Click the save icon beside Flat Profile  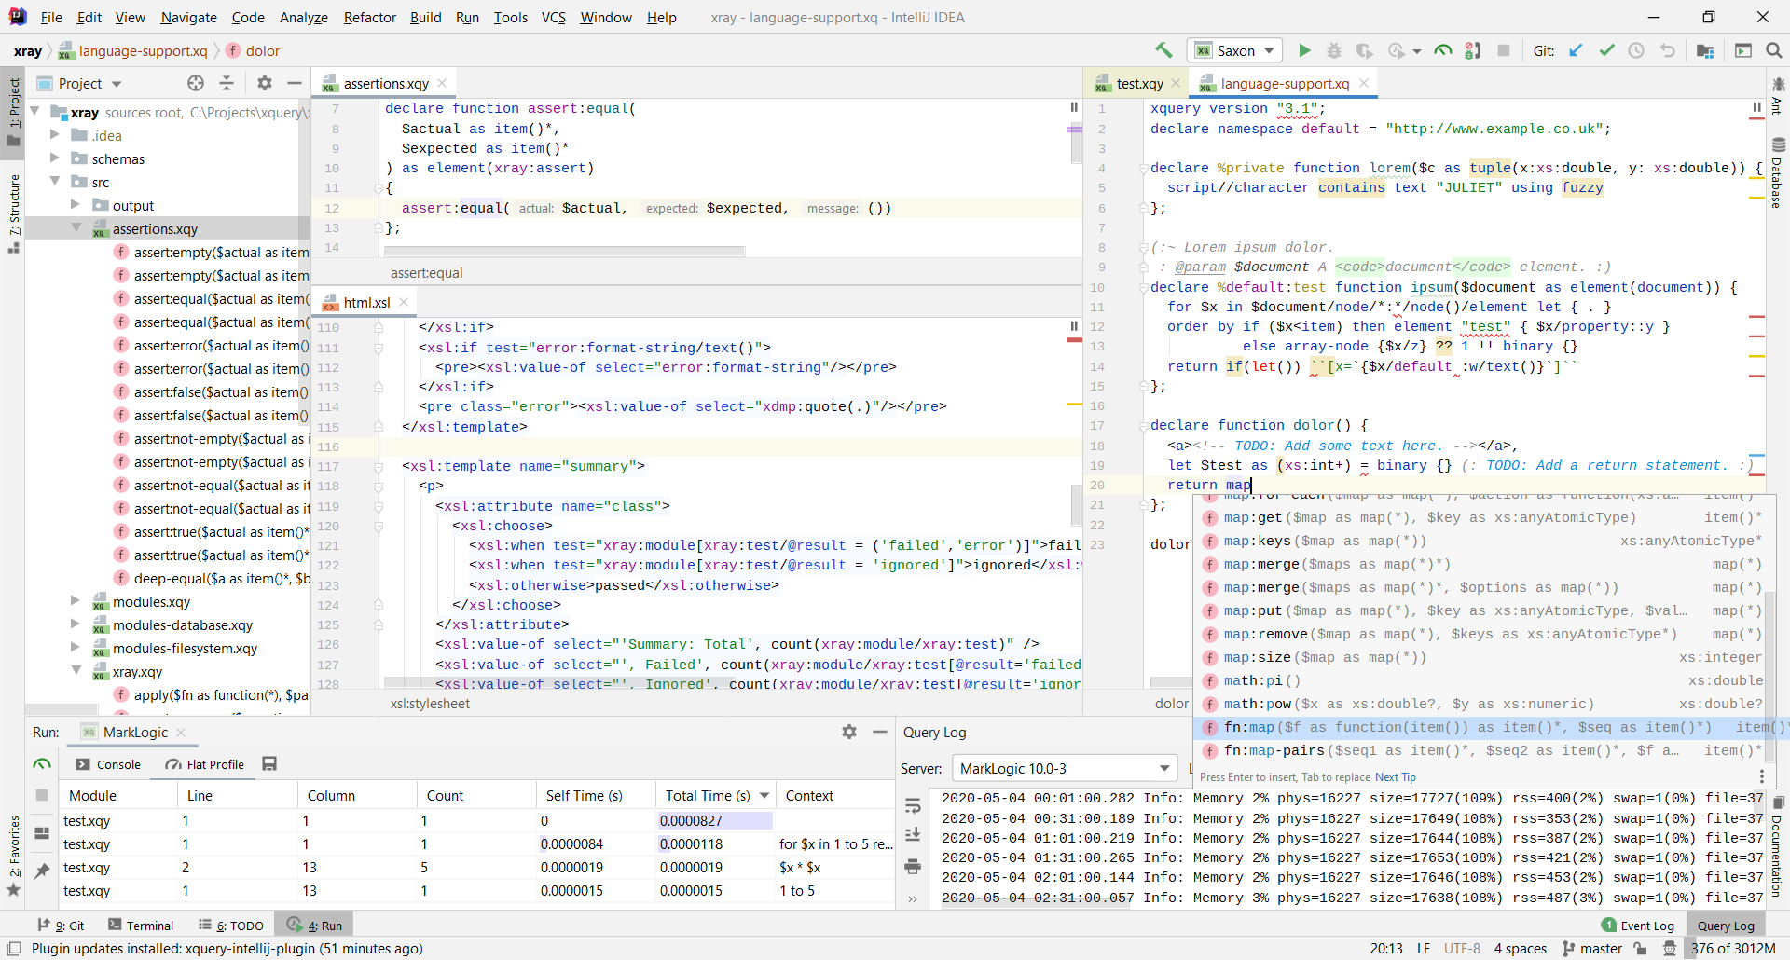269,763
